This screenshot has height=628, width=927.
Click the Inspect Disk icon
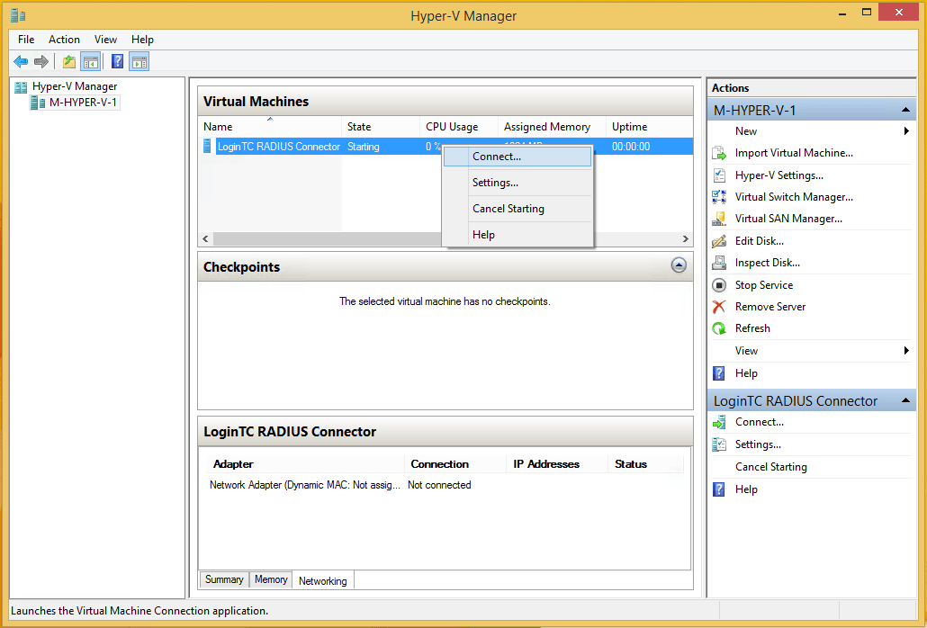pos(719,263)
